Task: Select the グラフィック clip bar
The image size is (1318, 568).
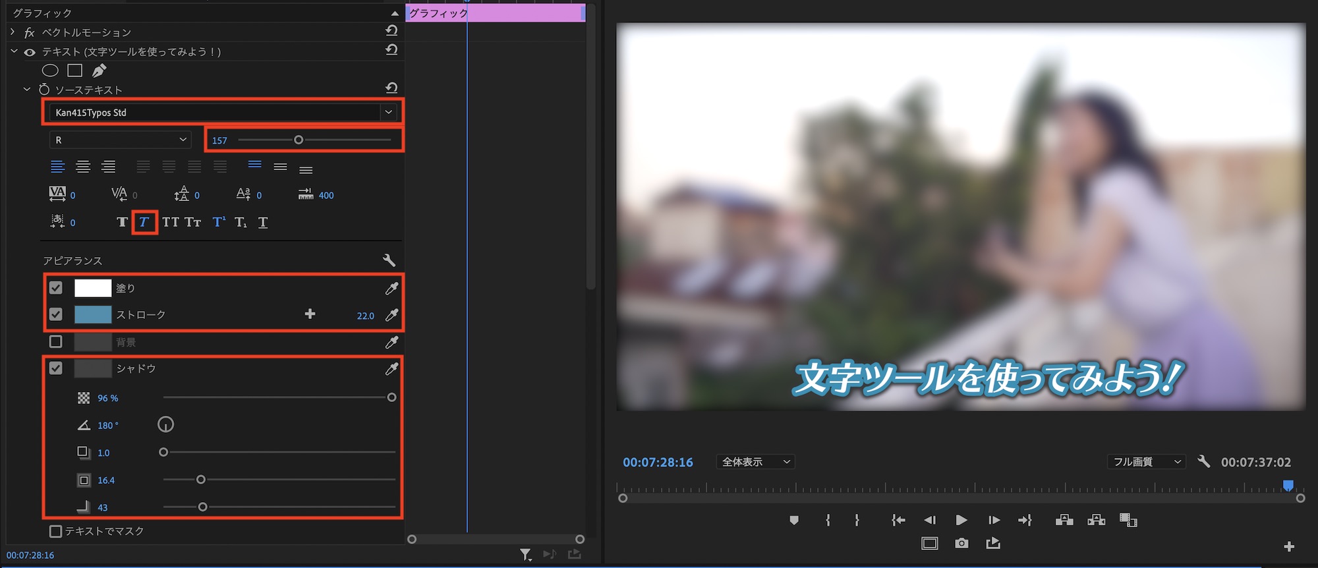Action: (495, 13)
